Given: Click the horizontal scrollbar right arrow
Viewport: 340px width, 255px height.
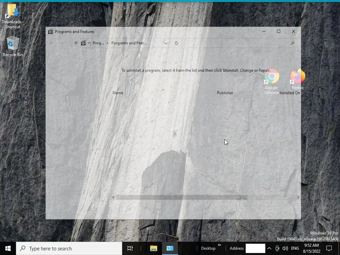Looking at the screenshot, I should click(x=298, y=197).
